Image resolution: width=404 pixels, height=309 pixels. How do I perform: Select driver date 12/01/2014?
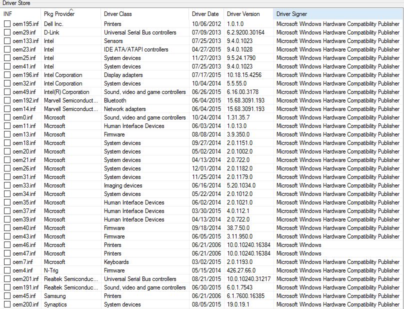tap(206, 168)
